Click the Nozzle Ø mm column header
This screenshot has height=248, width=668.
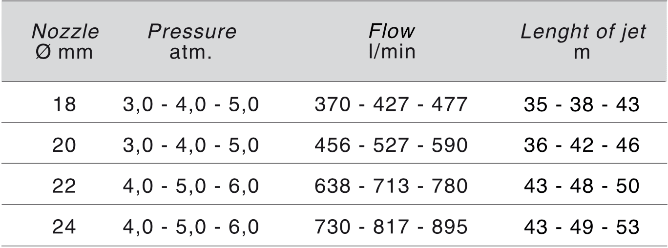pos(65,41)
